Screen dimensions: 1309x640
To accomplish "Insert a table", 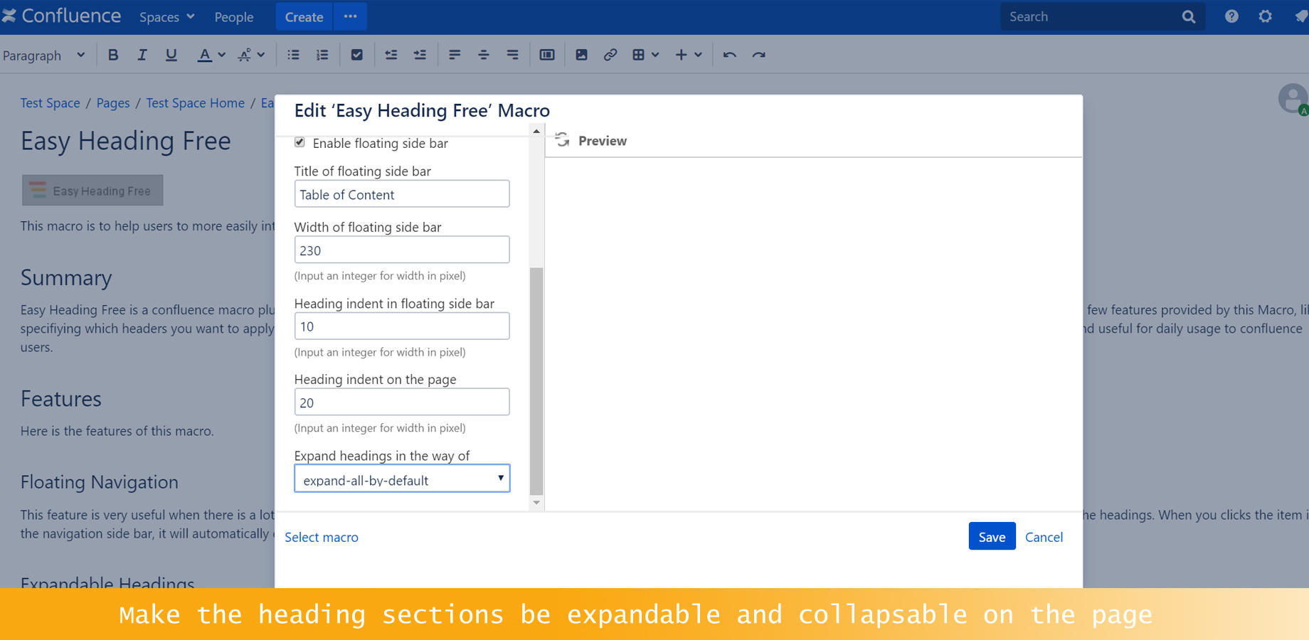I will click(638, 55).
